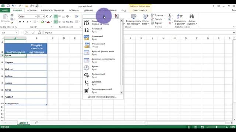Click the Help question mark icon
This screenshot has width=236, height=132.
click(x=214, y=6)
